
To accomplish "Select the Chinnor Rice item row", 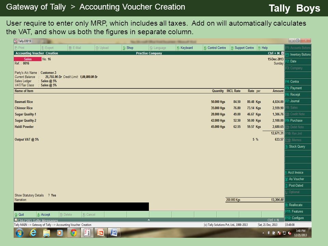I will click(x=149, y=108).
